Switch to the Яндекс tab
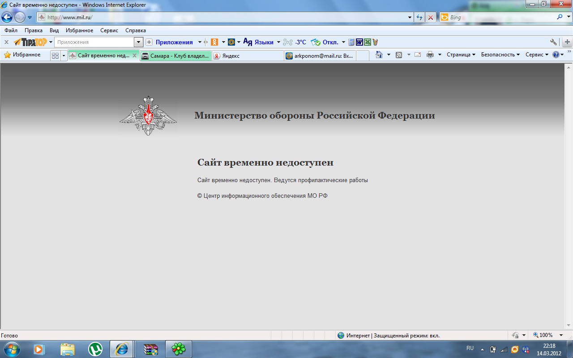The width and height of the screenshot is (573, 358). point(248,55)
